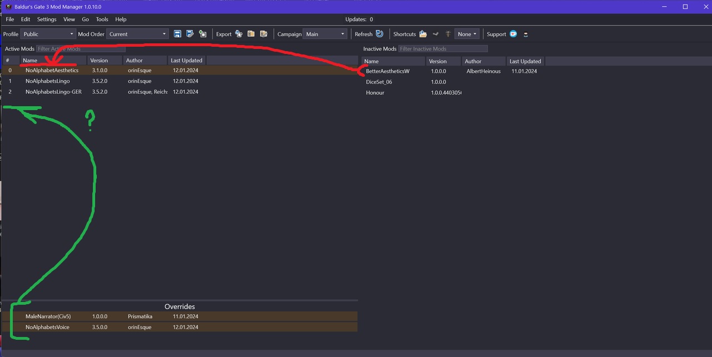Open the View menu
The width and height of the screenshot is (712, 357).
point(69,19)
